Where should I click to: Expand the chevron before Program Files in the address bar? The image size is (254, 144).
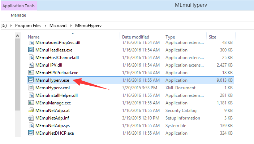pyautogui.click(x=12, y=26)
